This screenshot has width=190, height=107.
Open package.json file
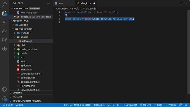[x=31, y=78]
